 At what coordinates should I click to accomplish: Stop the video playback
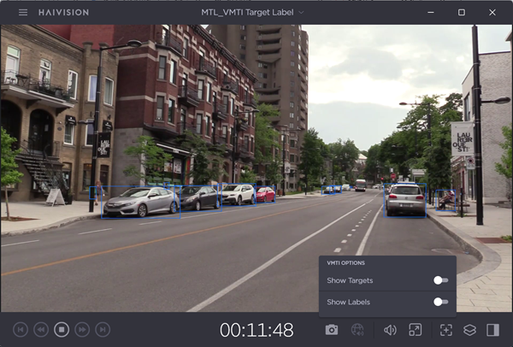[62, 329]
